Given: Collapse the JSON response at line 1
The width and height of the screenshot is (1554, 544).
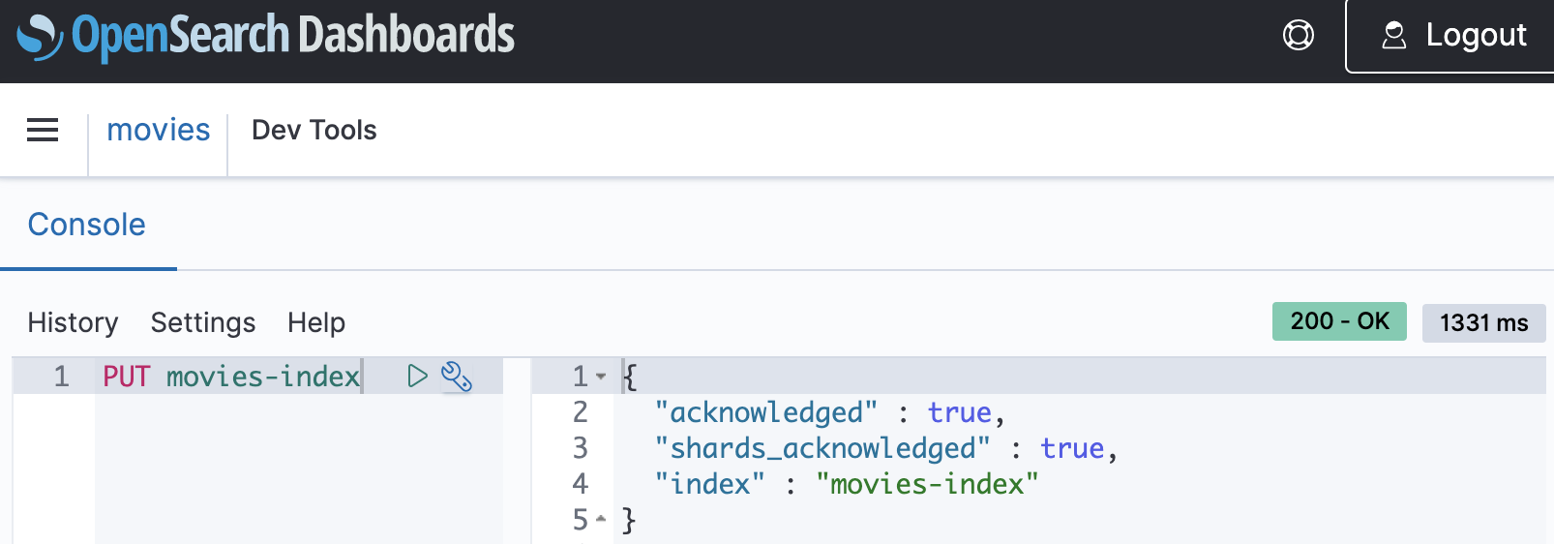Looking at the screenshot, I should (601, 377).
